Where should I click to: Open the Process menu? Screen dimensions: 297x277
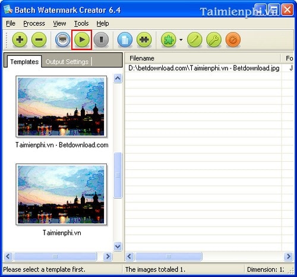pyautogui.click(x=34, y=23)
